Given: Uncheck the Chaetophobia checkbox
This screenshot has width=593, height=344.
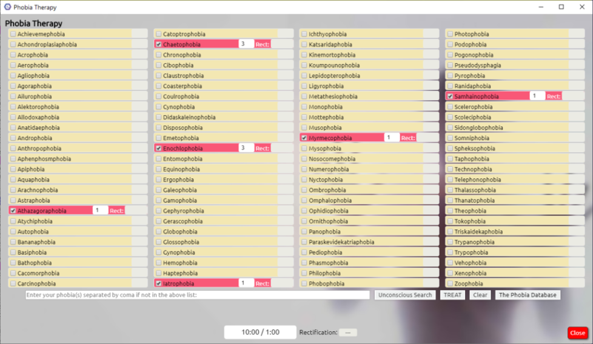Looking at the screenshot, I should tap(159, 44).
